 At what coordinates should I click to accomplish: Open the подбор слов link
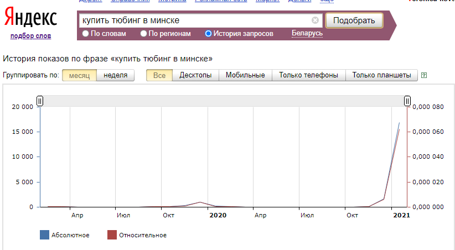tap(30, 36)
